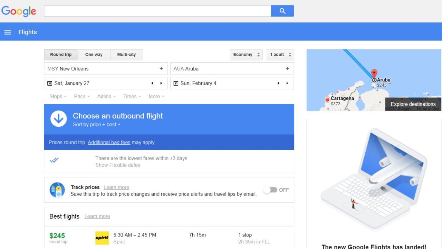This screenshot has width=442, height=249.
Task: Open the hamburger main menu
Action: coord(7,32)
